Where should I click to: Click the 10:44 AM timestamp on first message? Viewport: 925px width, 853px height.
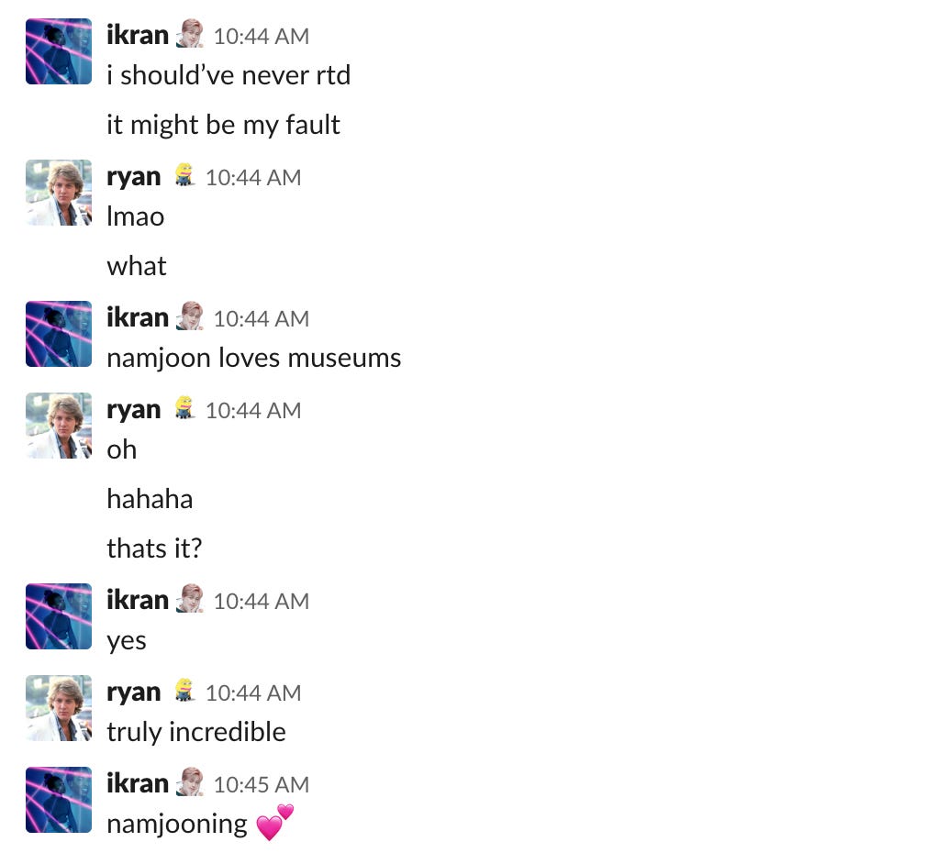click(x=261, y=36)
